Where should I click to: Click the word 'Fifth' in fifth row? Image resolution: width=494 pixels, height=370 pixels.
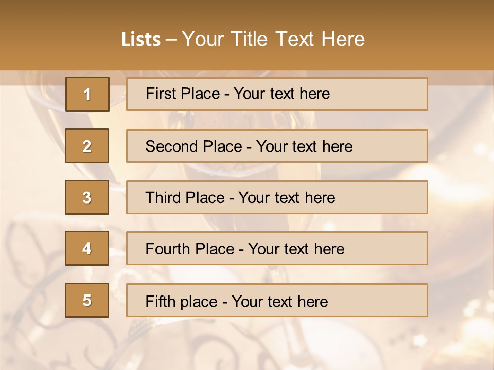(x=158, y=301)
